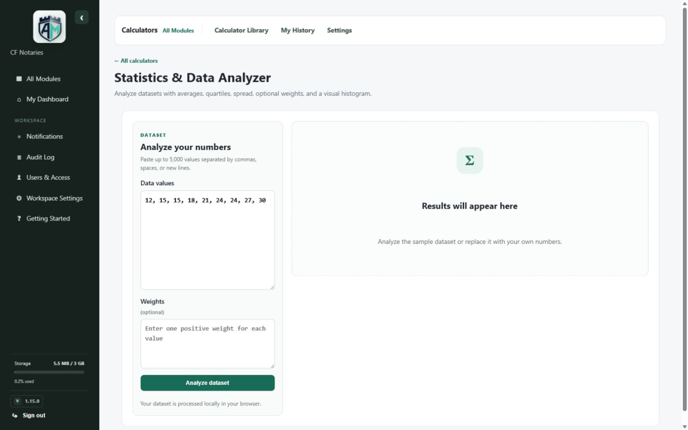The width and height of the screenshot is (688, 430).
Task: Click the '0.2% used' label
Action: point(24,382)
